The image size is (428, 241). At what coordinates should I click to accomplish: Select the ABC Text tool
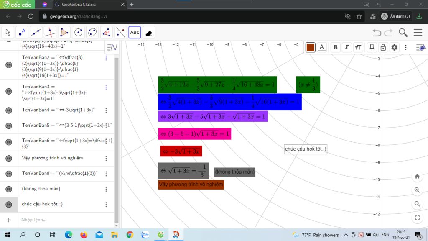135,33
